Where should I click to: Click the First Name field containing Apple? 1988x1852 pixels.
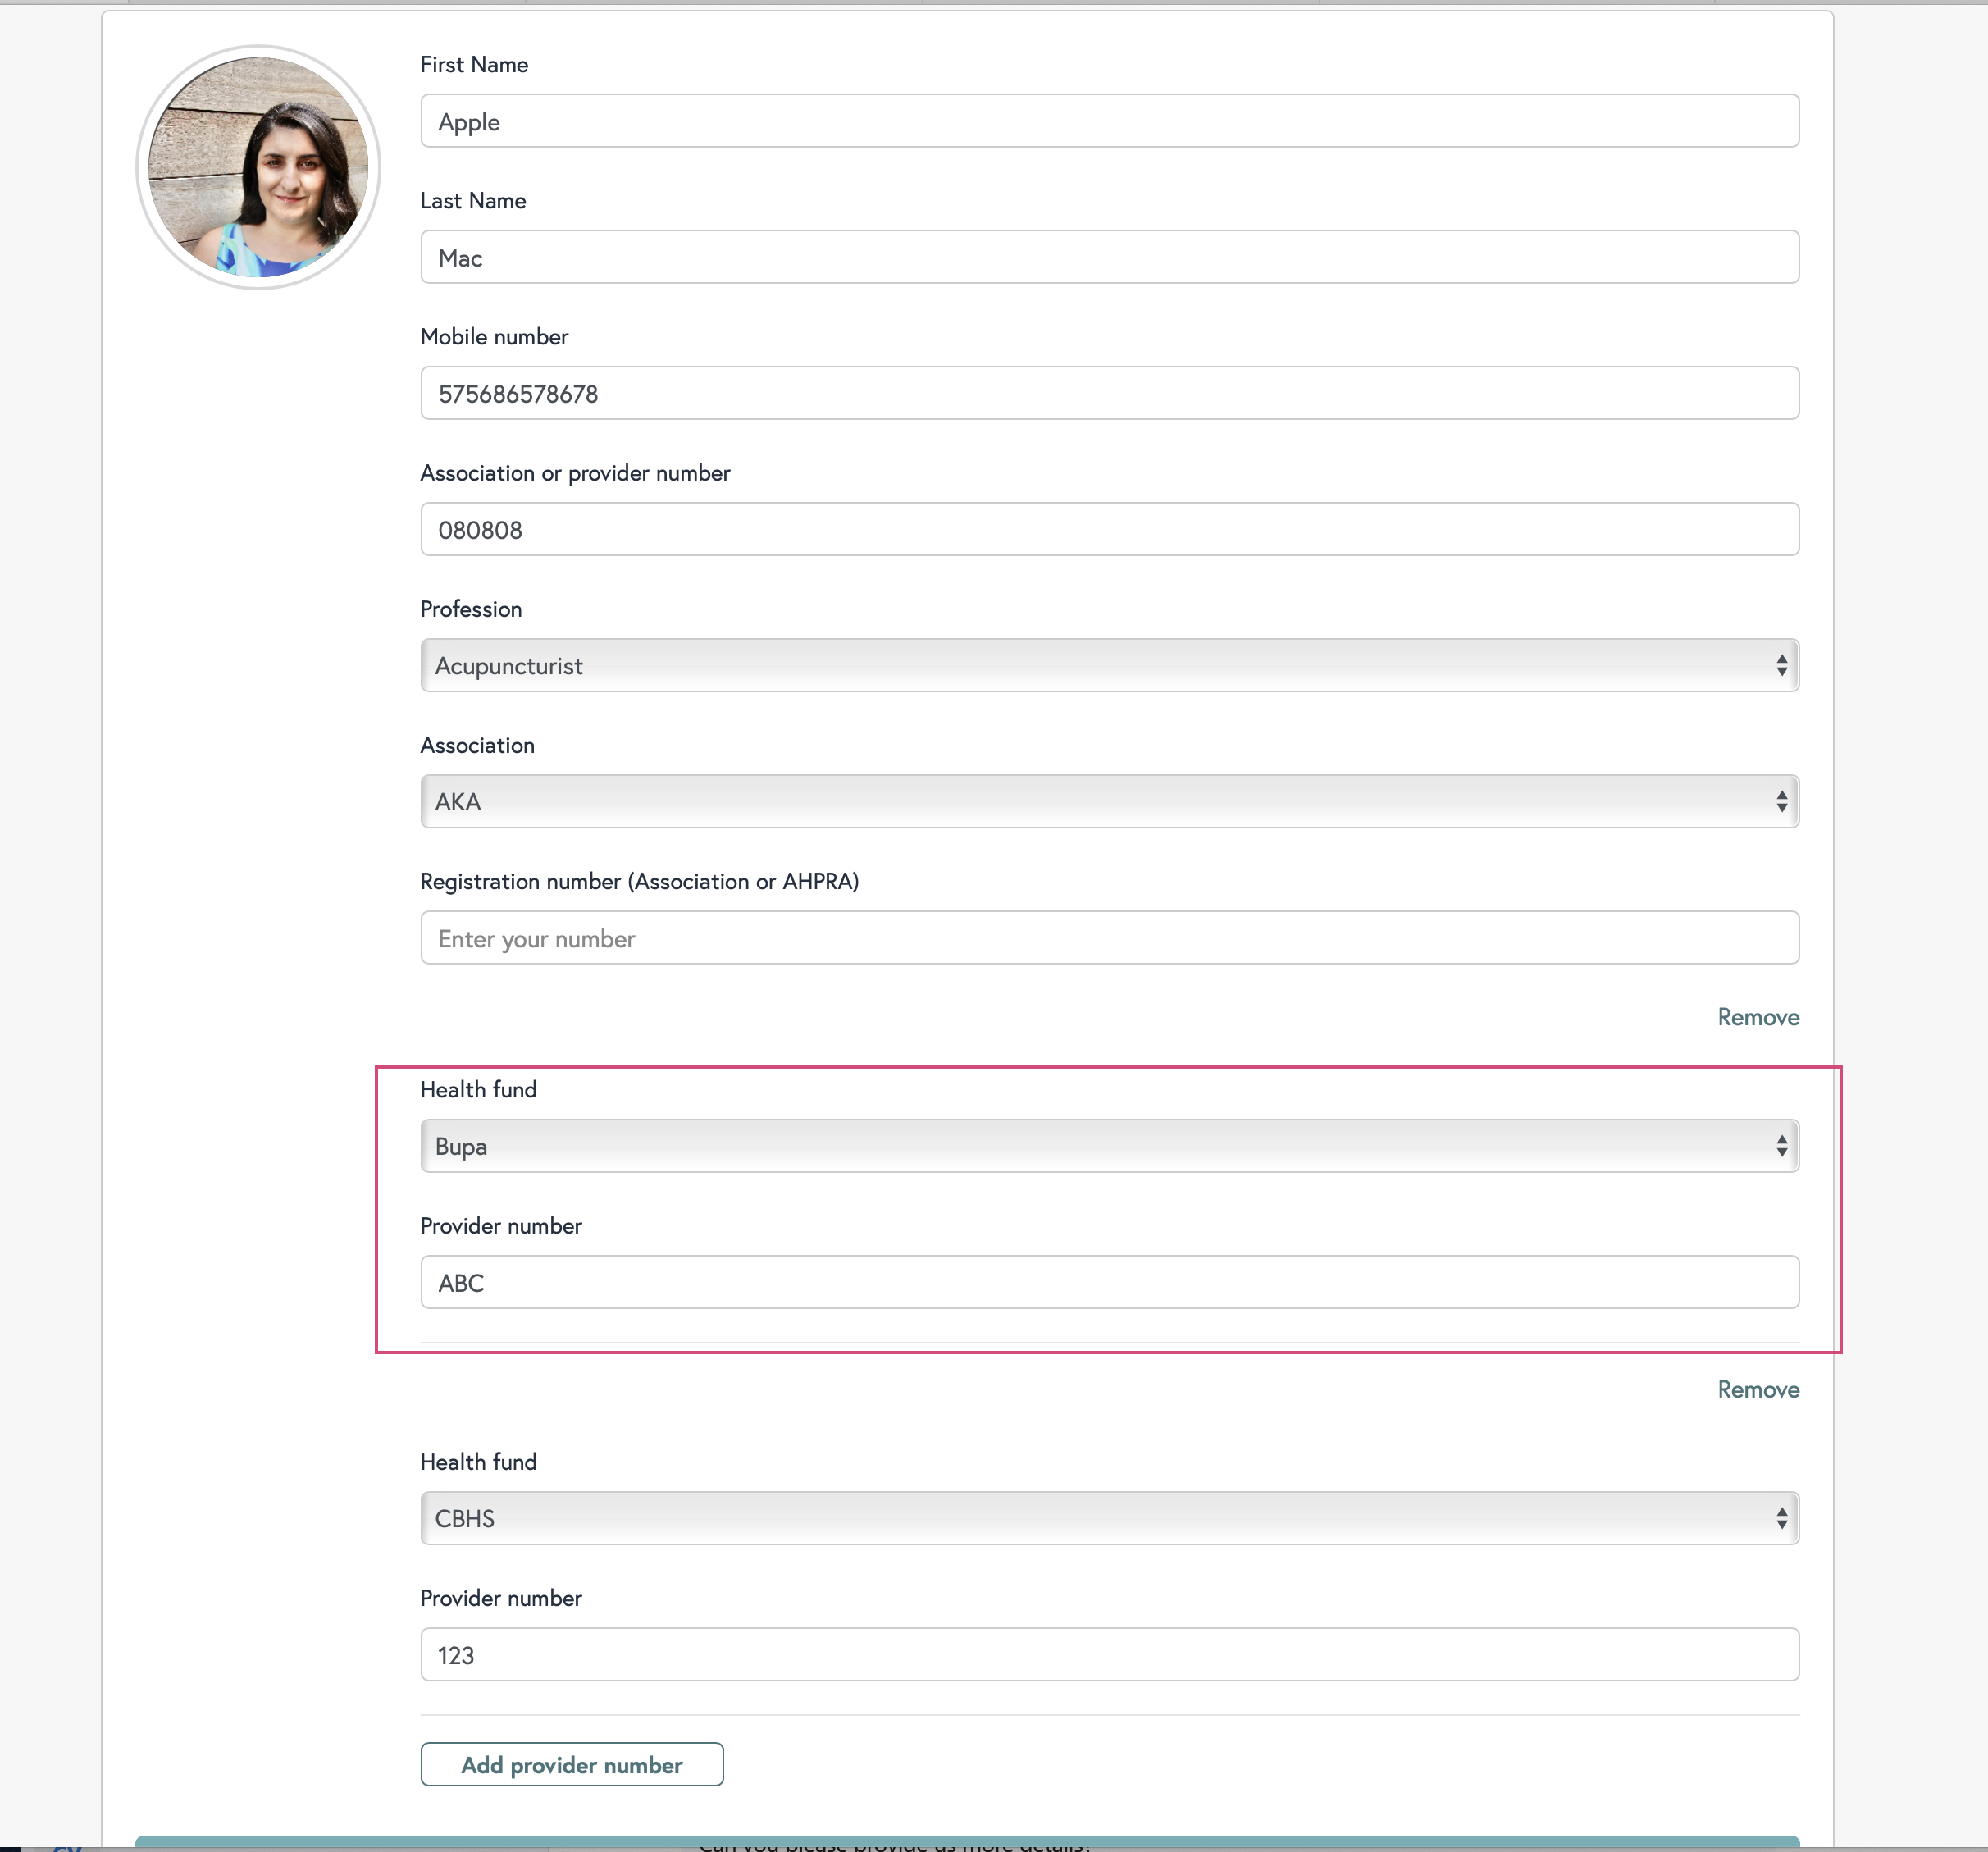coord(1109,121)
